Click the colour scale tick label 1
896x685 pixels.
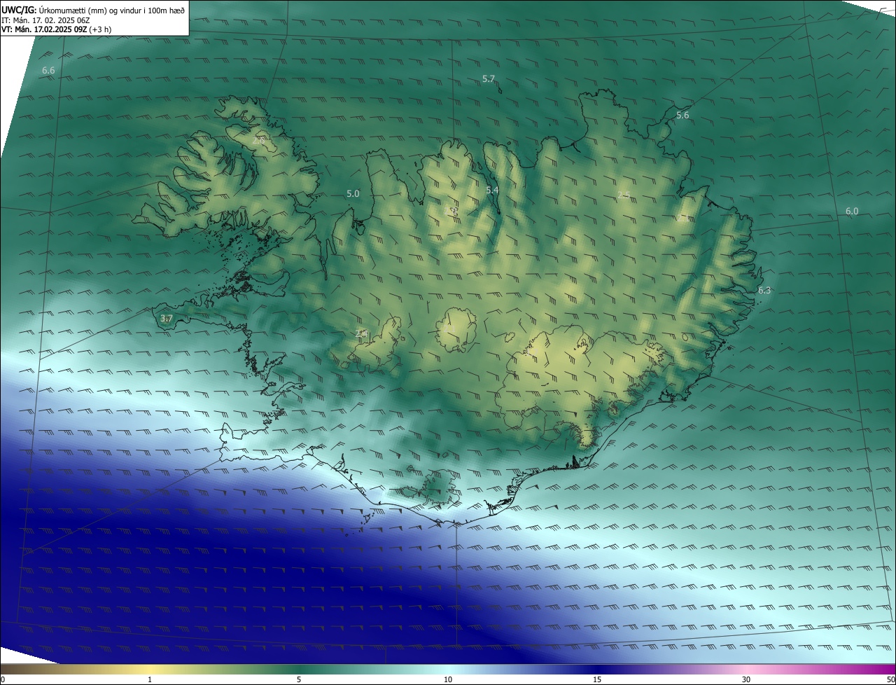click(x=150, y=679)
